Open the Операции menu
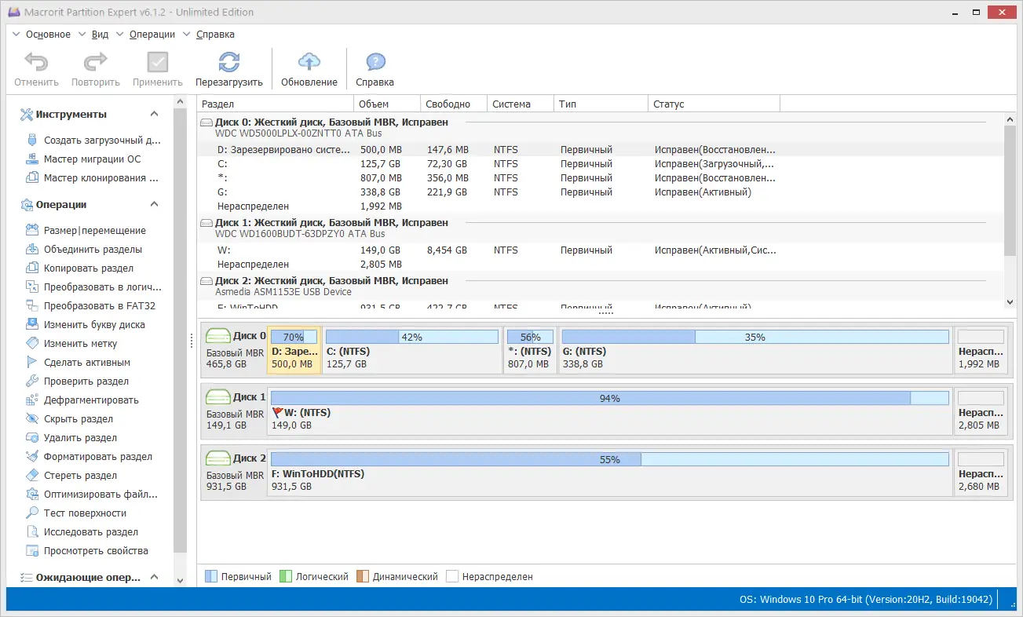This screenshot has width=1023, height=617. (152, 34)
